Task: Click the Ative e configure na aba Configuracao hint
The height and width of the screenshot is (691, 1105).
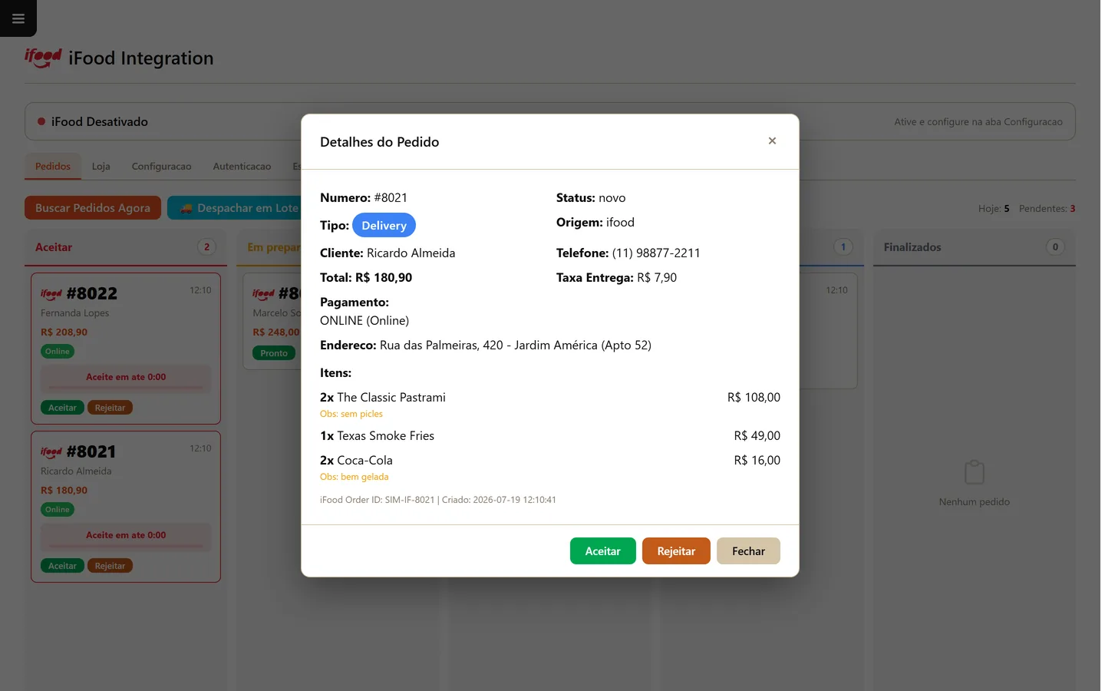Action: point(978,122)
